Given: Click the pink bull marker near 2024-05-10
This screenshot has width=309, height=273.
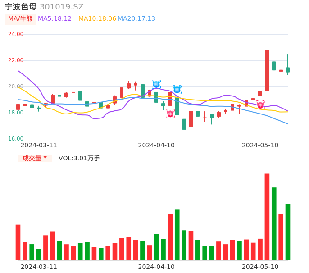Looking at the screenshot, I should pyautogui.click(x=260, y=105).
